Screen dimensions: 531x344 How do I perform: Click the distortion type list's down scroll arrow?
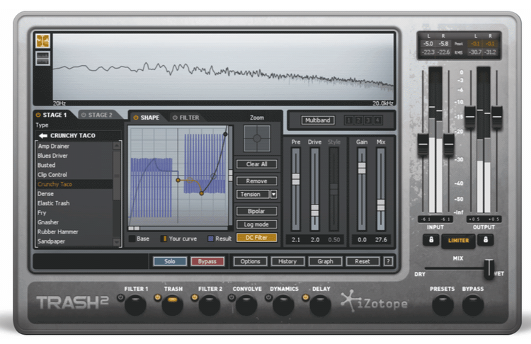point(118,242)
